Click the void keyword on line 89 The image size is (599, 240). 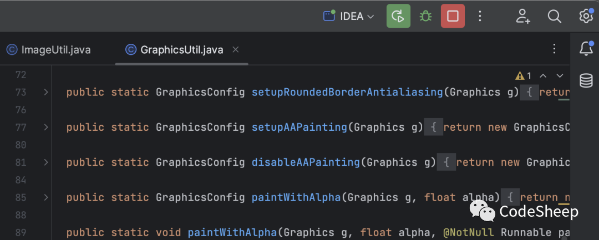169,232
